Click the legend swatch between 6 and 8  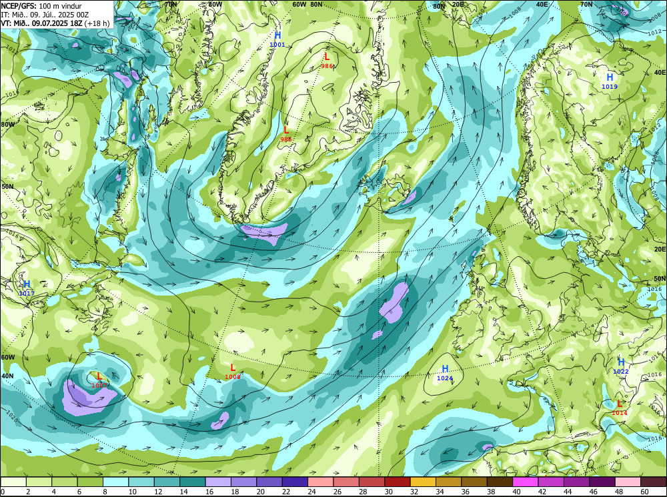91,482
